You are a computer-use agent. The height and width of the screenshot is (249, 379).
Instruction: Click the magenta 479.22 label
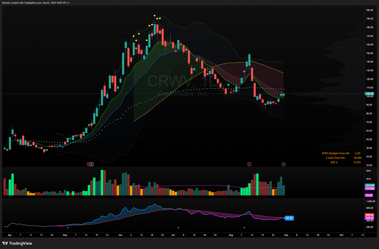coord(370,218)
